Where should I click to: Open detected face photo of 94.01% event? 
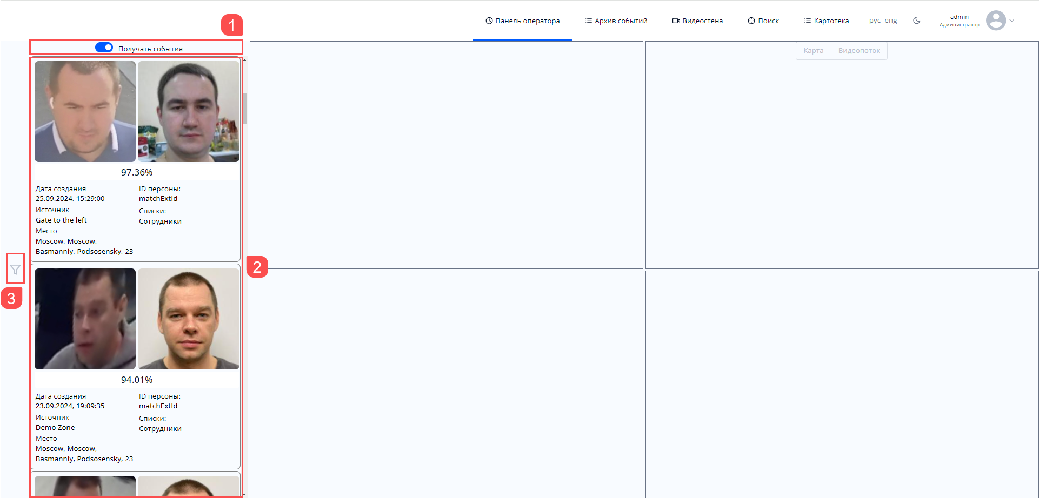pyautogui.click(x=85, y=319)
